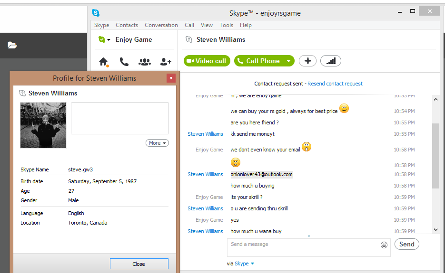The width and height of the screenshot is (445, 273).
Task: Click the 'how much u buying' message
Action: (252, 186)
